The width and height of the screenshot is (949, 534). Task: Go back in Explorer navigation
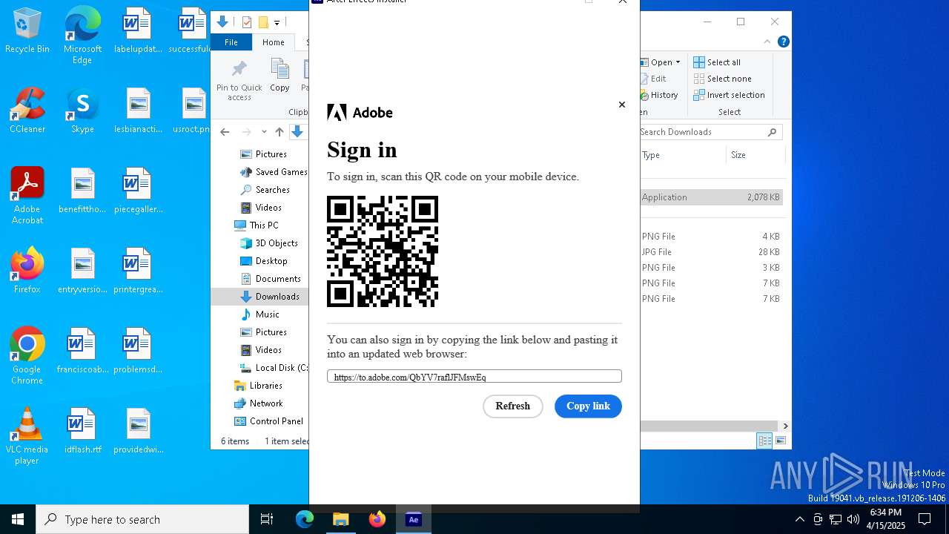(x=225, y=132)
